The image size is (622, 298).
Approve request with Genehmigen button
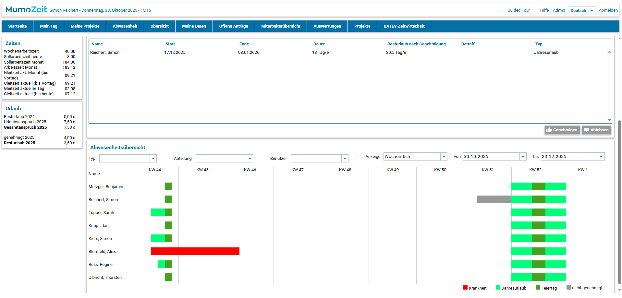point(562,130)
